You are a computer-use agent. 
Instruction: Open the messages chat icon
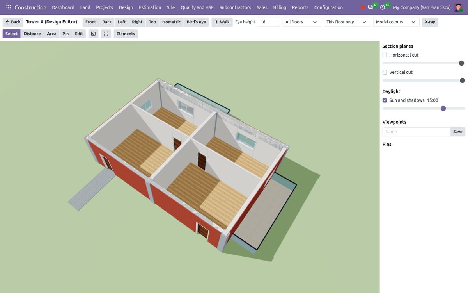370,7
